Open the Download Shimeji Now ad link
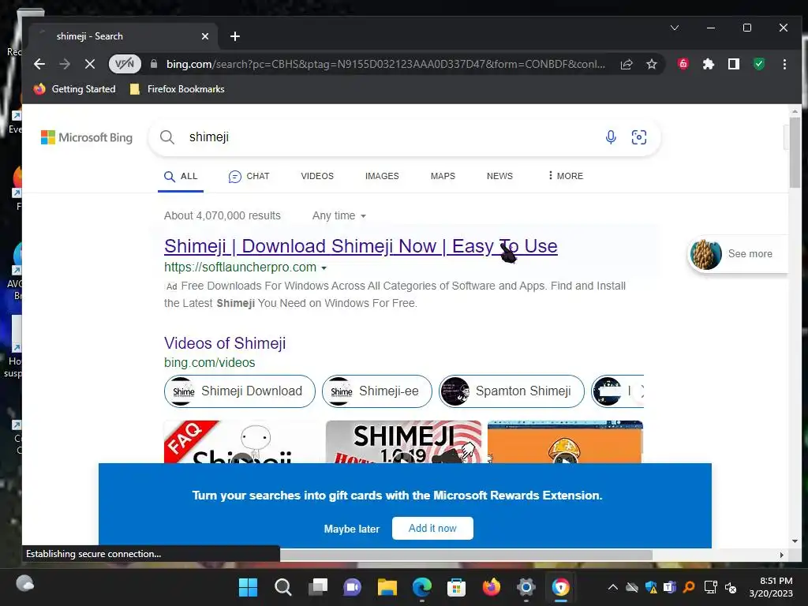 pyautogui.click(x=361, y=246)
